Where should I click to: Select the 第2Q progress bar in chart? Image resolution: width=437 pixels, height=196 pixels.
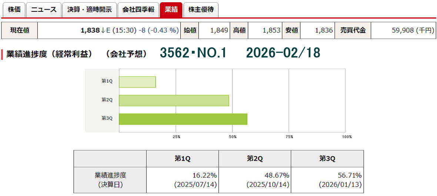click(174, 100)
